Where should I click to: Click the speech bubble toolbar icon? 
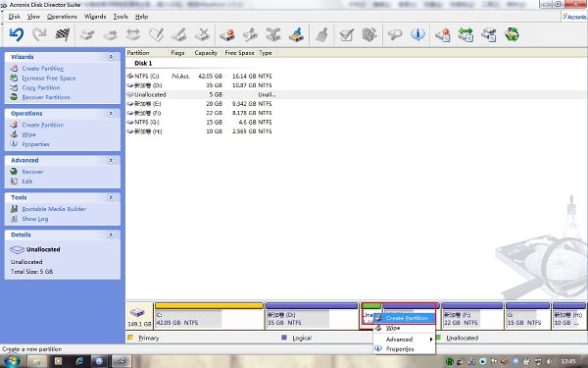pyautogui.click(x=395, y=35)
